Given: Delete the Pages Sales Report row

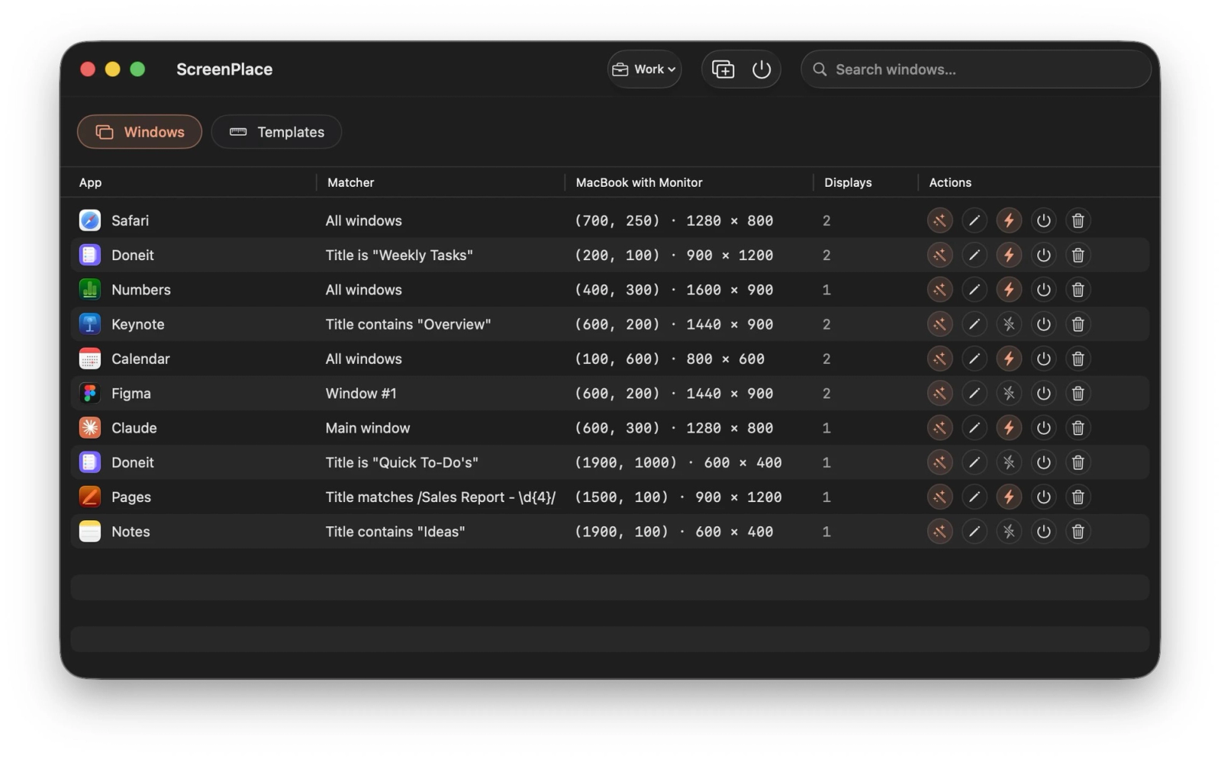Looking at the screenshot, I should pyautogui.click(x=1078, y=497).
